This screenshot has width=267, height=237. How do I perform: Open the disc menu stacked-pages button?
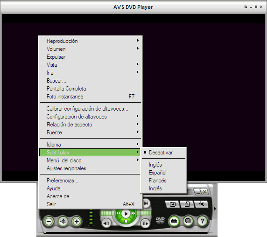coord(188,221)
